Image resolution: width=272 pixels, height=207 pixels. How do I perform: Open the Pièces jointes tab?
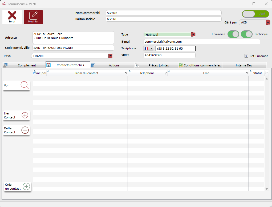point(156,65)
